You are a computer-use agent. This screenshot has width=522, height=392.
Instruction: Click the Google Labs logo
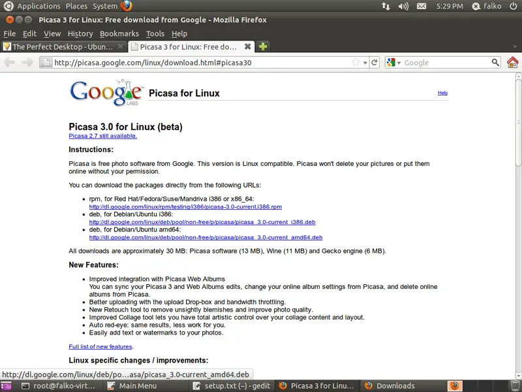(106, 93)
